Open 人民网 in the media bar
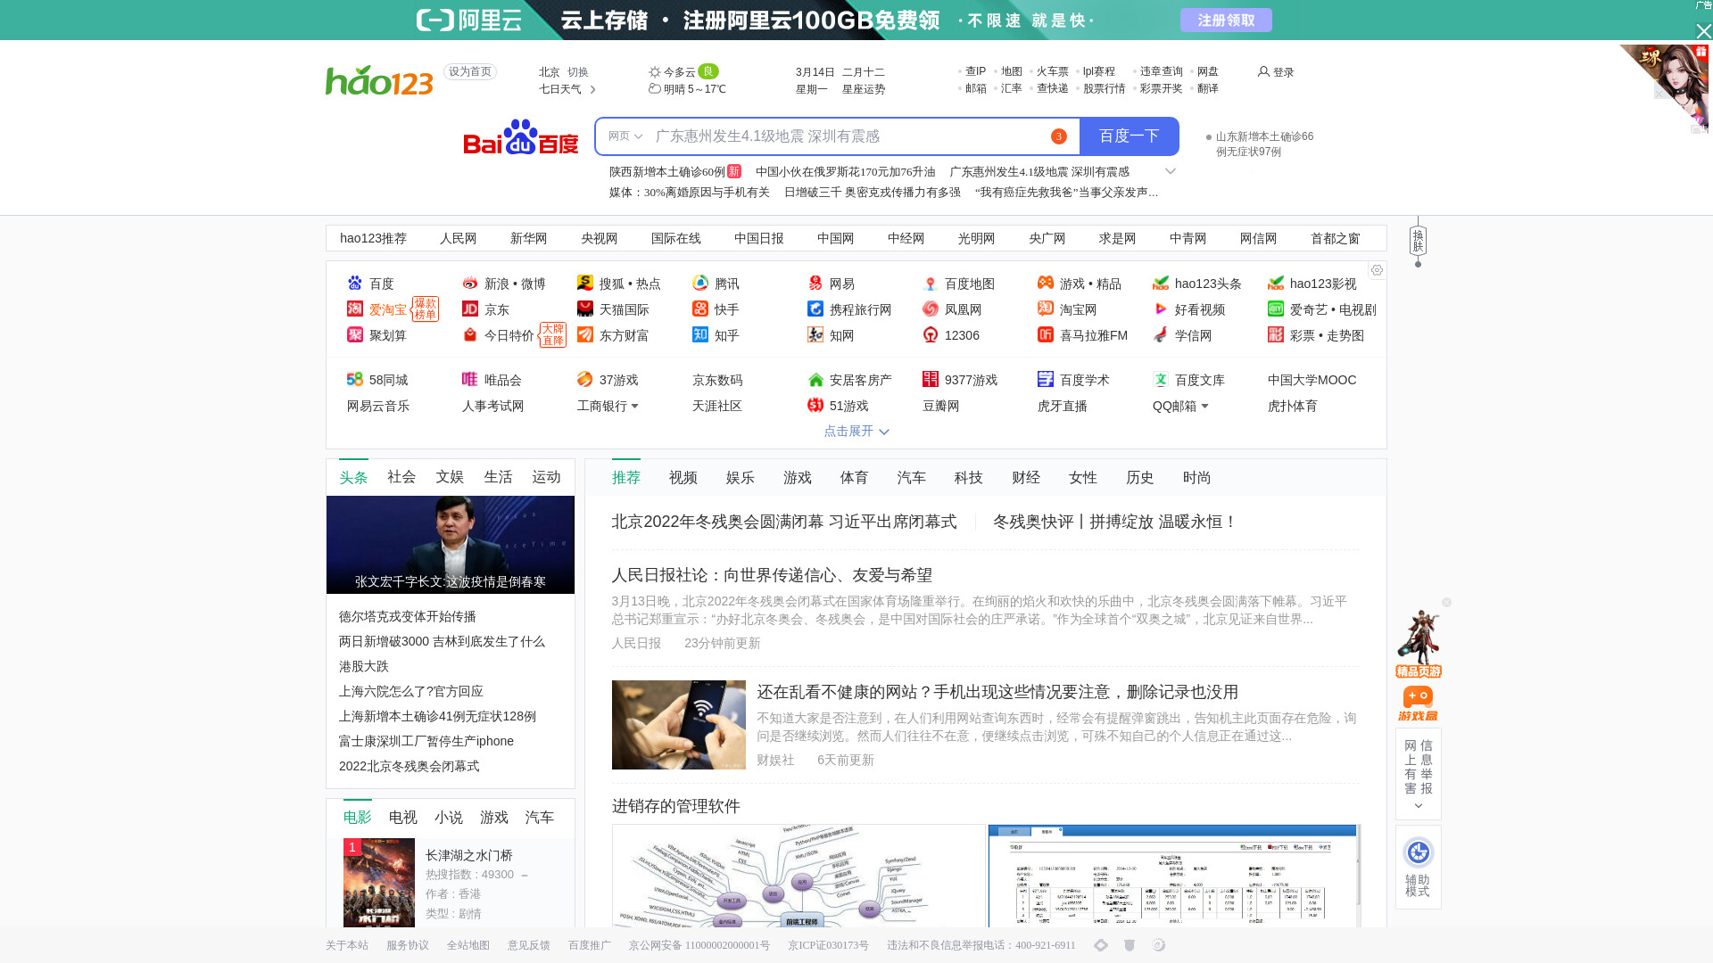 click(x=459, y=238)
